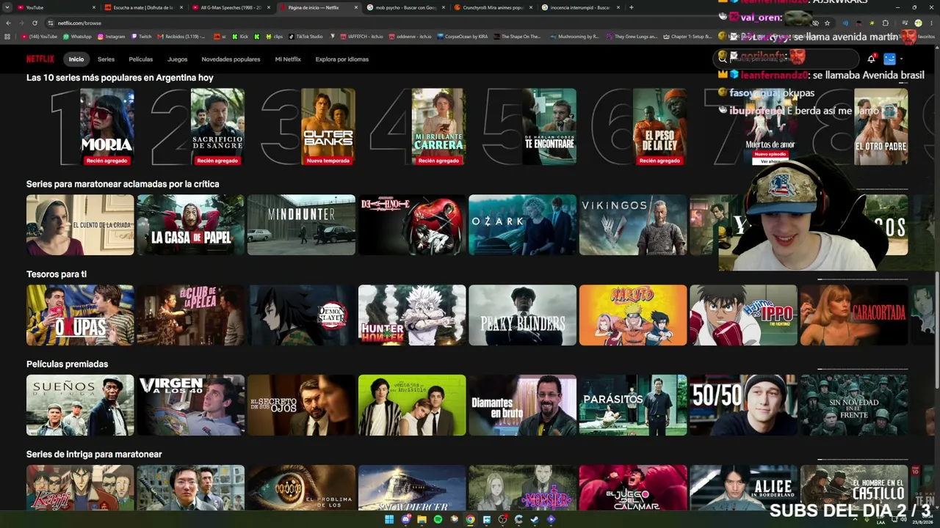Select El Cuento de la Criada thumbnail
This screenshot has height=528, width=940.
(80, 225)
